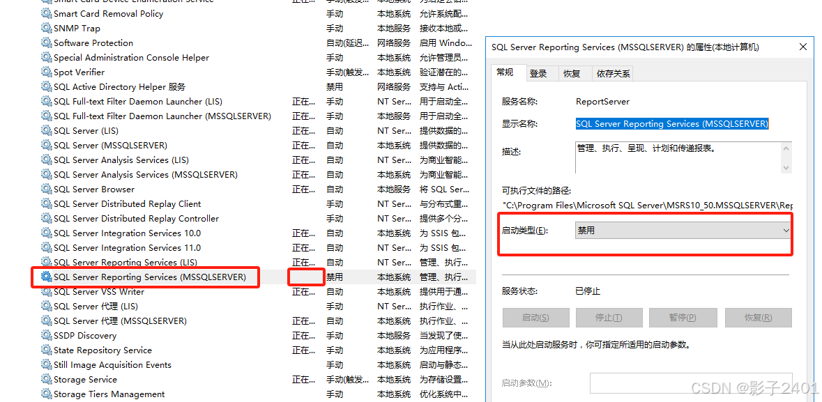Click the 启动(S) button
This screenshot has height=402, width=822.
pos(535,317)
